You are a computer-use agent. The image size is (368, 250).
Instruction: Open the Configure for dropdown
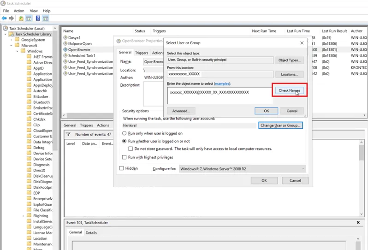click(x=243, y=169)
